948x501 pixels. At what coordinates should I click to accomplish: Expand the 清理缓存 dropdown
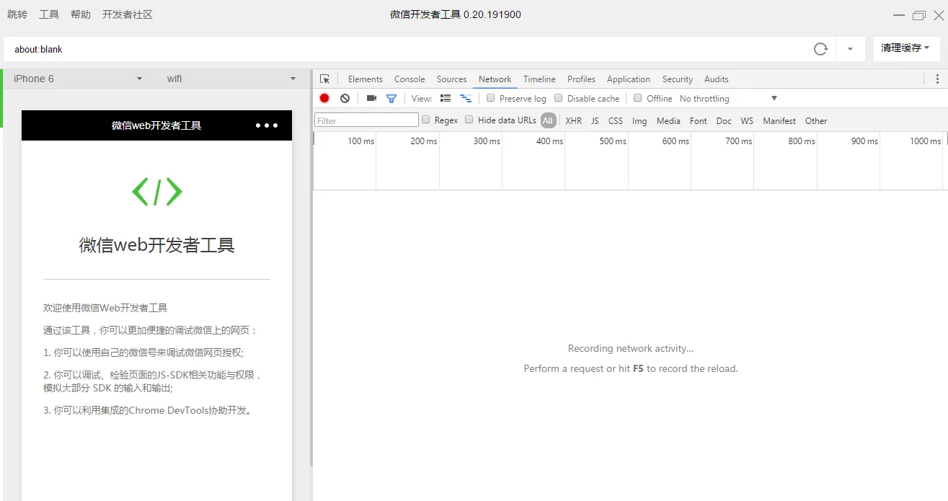(906, 48)
